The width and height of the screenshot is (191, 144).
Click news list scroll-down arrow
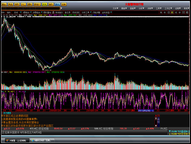[156, 126]
